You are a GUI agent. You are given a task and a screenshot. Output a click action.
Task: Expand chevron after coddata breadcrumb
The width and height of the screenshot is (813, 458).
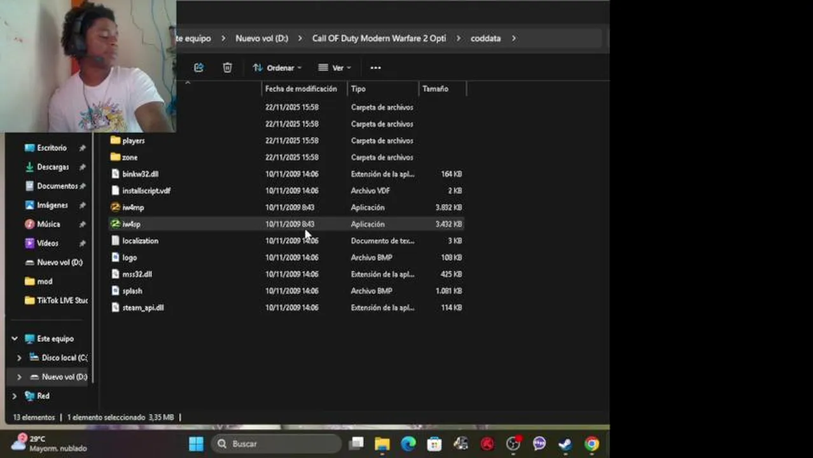513,38
